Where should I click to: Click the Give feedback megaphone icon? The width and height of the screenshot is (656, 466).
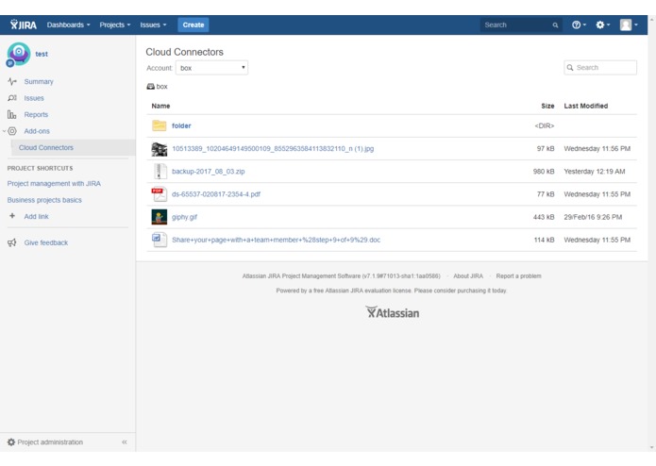pos(11,242)
